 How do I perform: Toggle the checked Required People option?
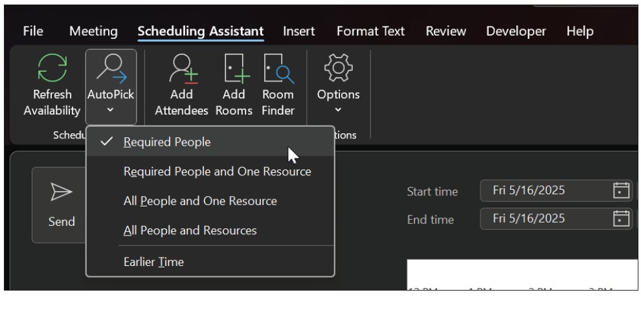[167, 142]
